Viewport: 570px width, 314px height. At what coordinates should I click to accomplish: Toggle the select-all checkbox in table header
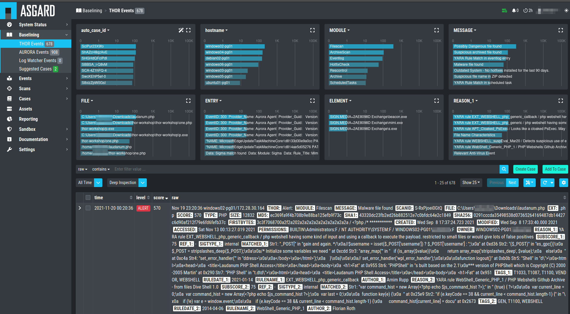tap(88, 197)
